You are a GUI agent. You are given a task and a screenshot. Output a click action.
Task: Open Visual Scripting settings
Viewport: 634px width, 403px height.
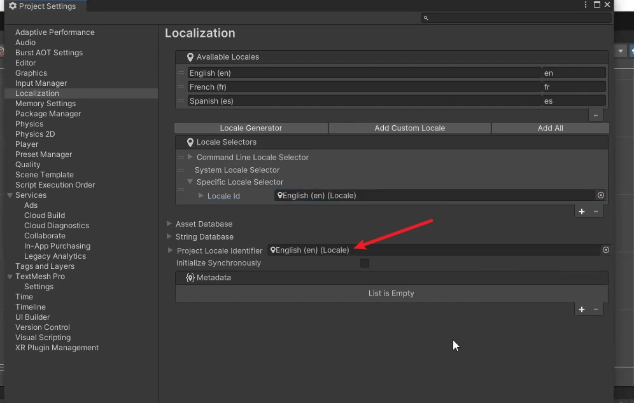[43, 338]
